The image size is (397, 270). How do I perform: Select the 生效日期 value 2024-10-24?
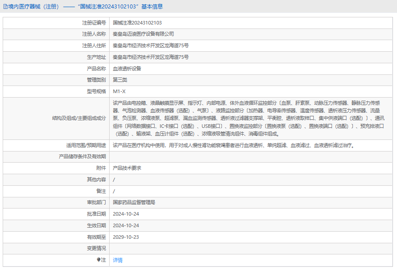[x=126, y=225]
